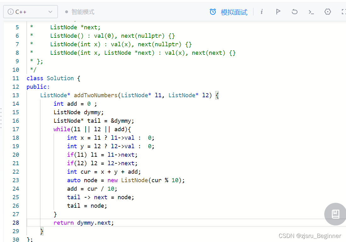Click 'ListNode* tail = &dymmy;' line
Image resolution: width=346 pixels, height=242 pixels.
(94, 121)
